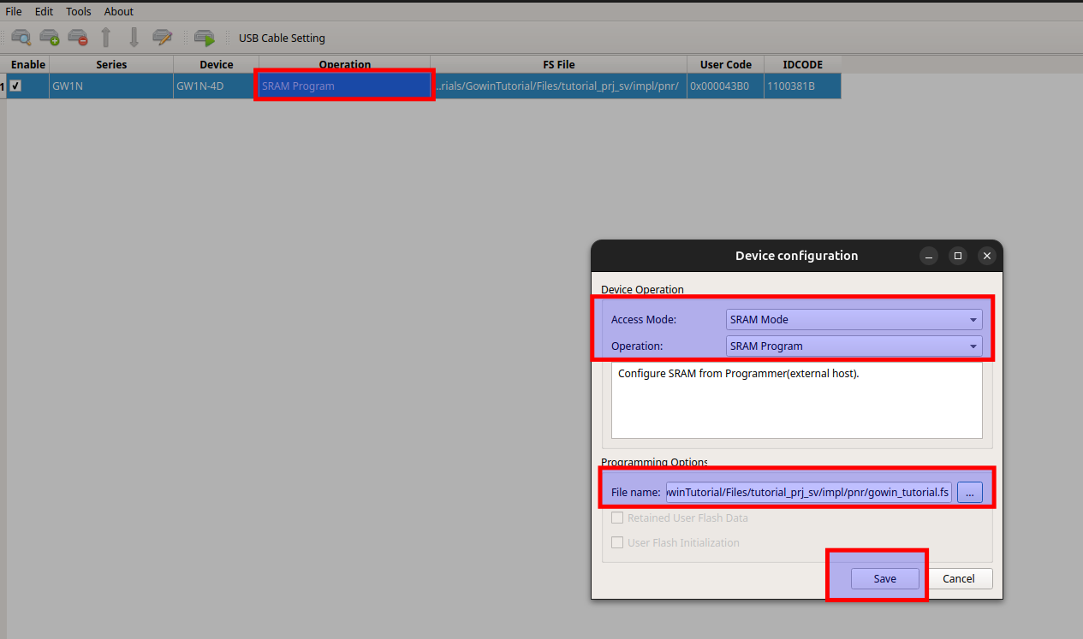Click the File name input field
This screenshot has height=639, width=1083.
[x=809, y=492]
